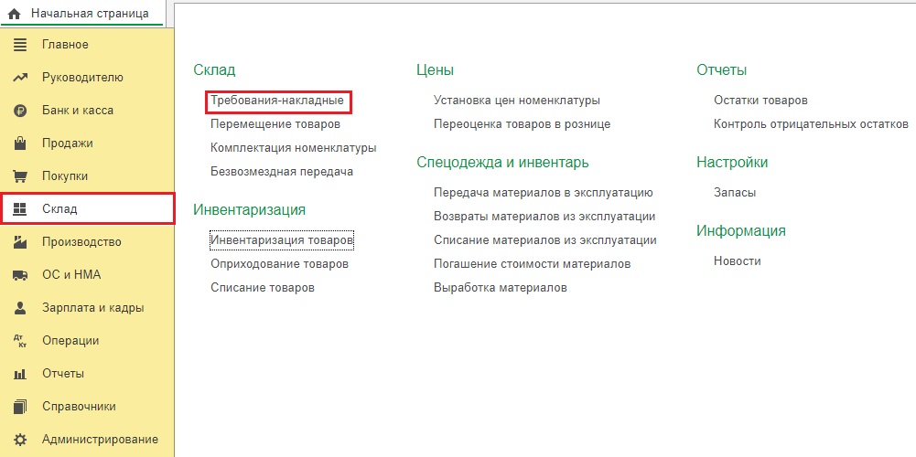
Task: Open Инвентаризация товаров link
Action: [282, 239]
